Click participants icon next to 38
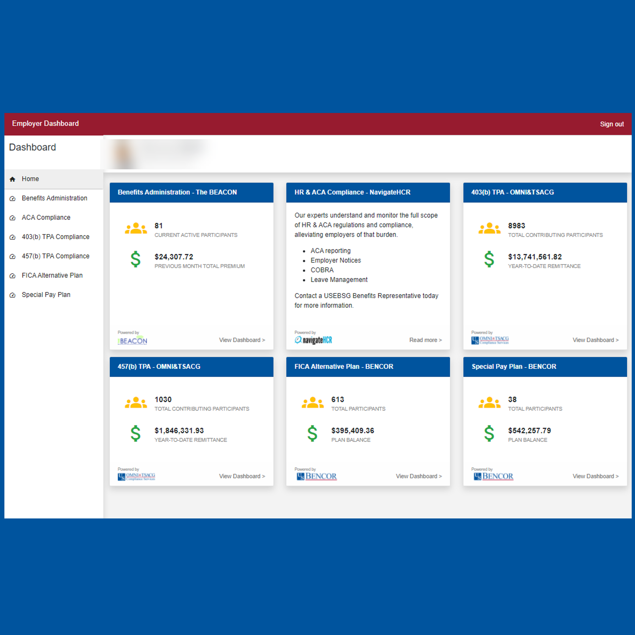Image resolution: width=635 pixels, height=635 pixels. [489, 402]
